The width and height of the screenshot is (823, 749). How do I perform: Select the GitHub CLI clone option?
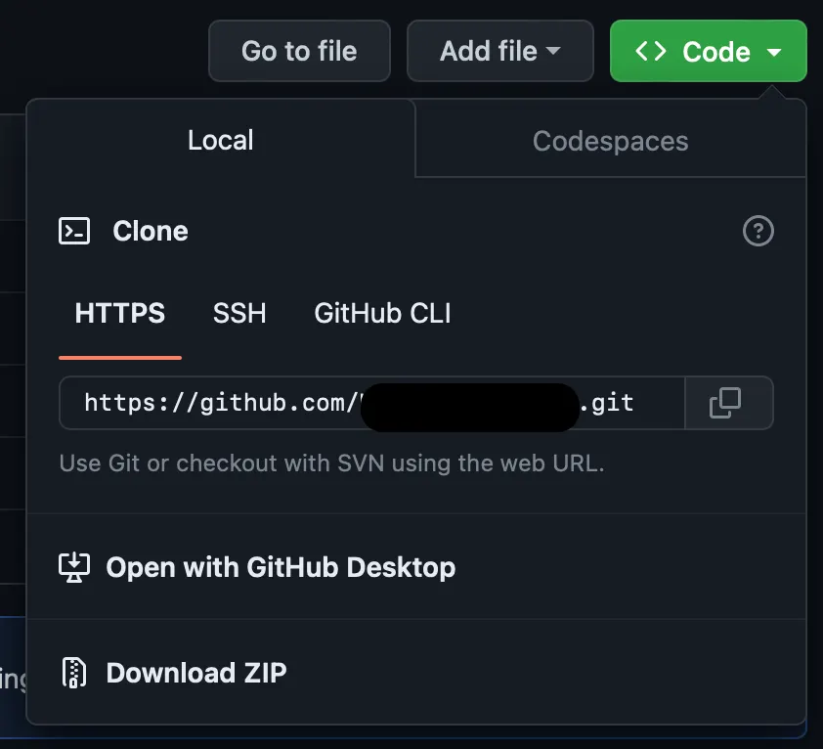coord(382,313)
